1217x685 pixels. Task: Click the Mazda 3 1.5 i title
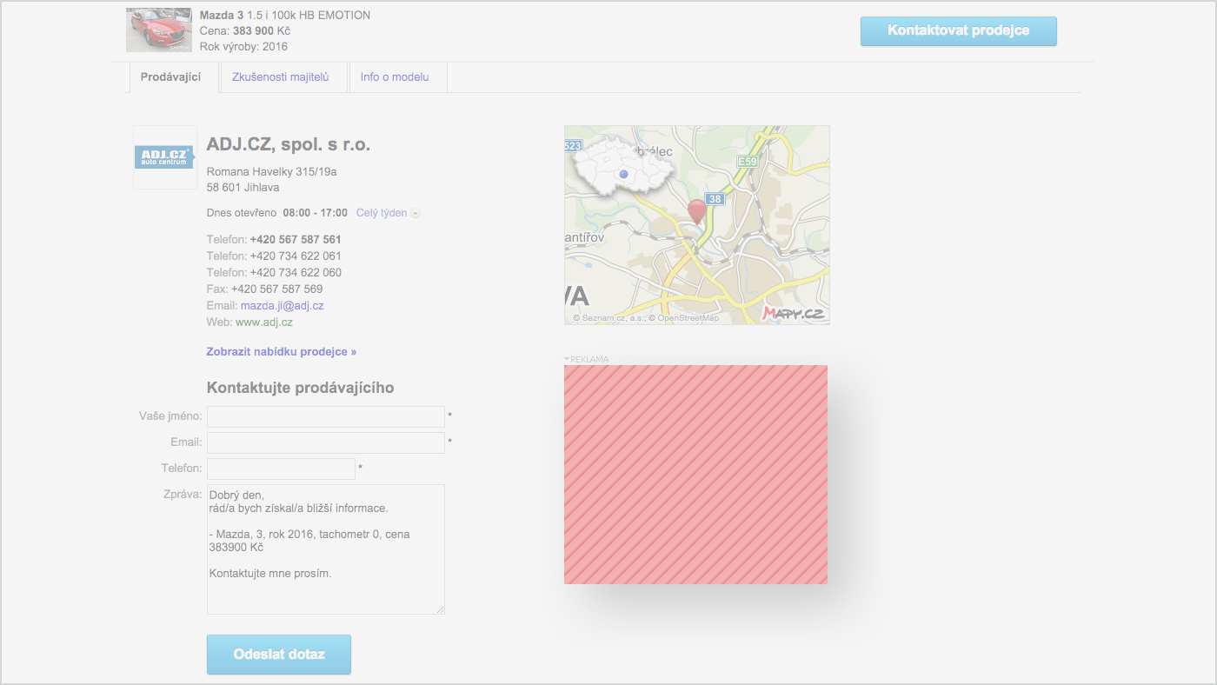(x=285, y=16)
